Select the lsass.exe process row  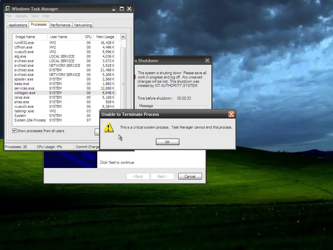(x=65, y=84)
